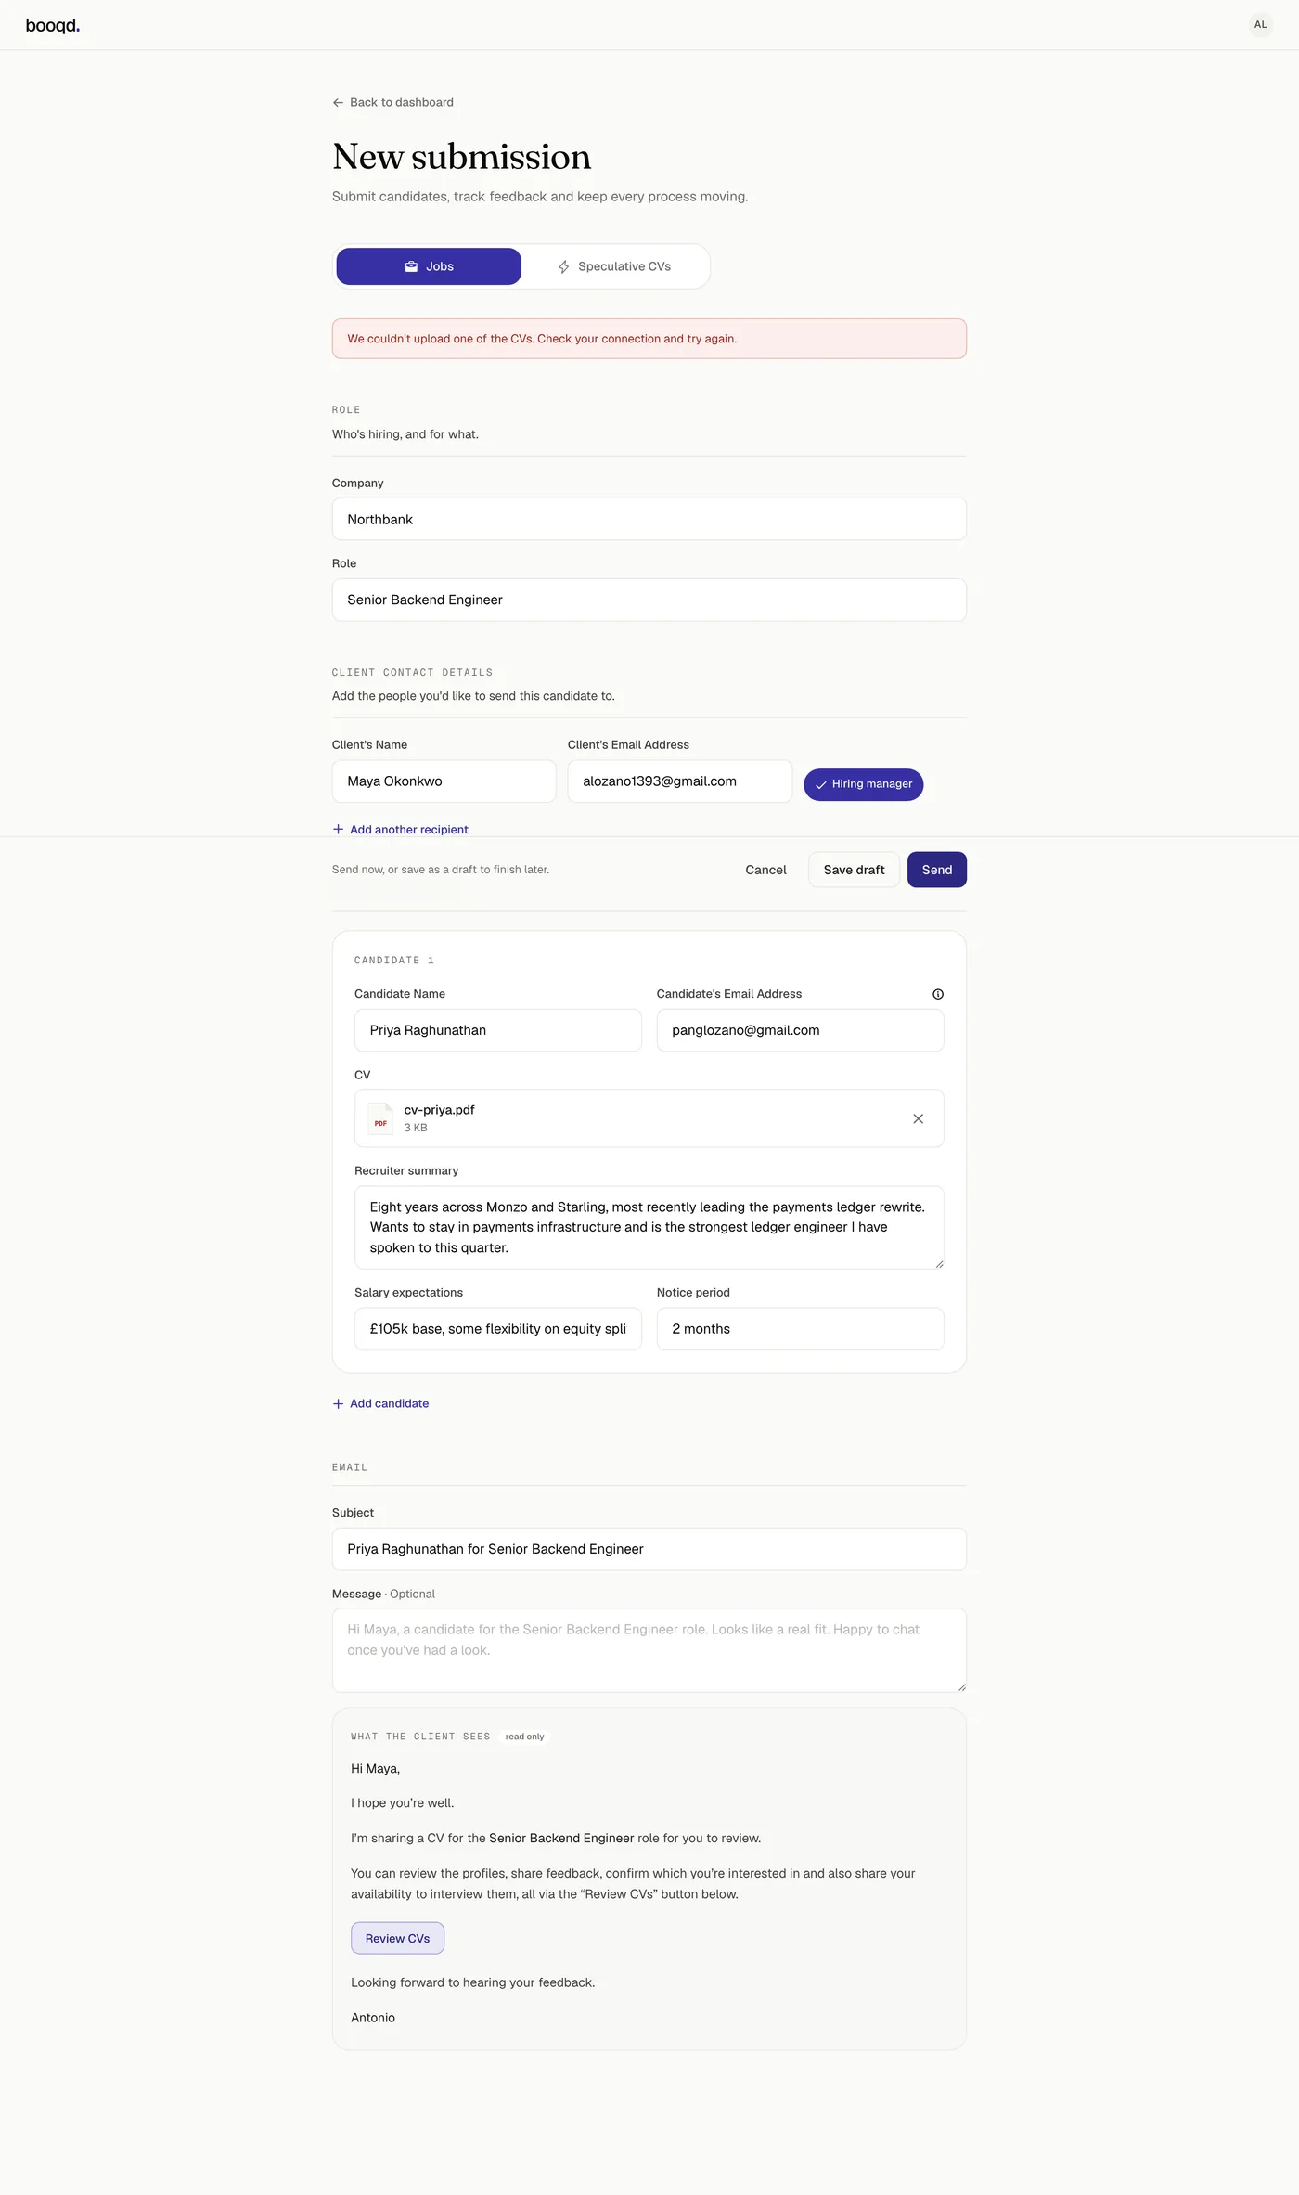Remove the cv-priya.pdf file
Image resolution: width=1299 pixels, height=2195 pixels.
918,1118
